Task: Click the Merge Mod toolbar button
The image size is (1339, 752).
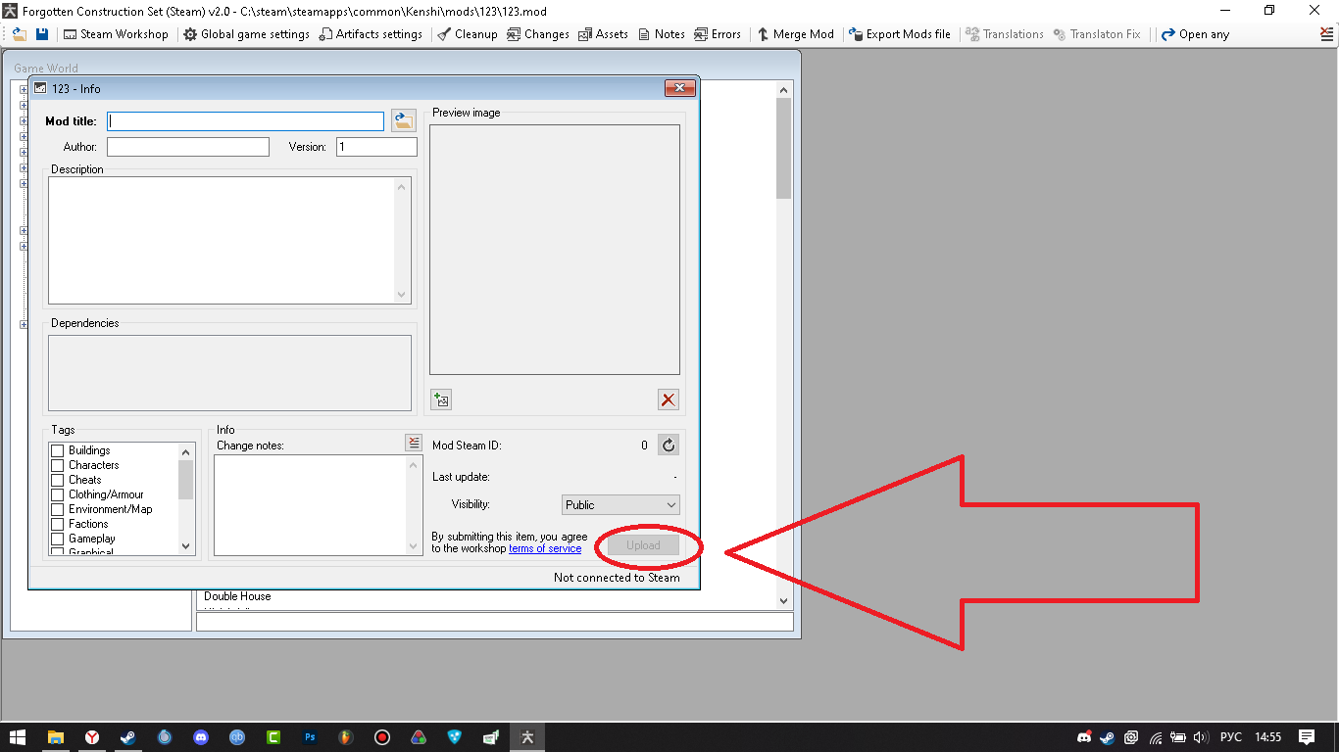Action: pos(795,34)
